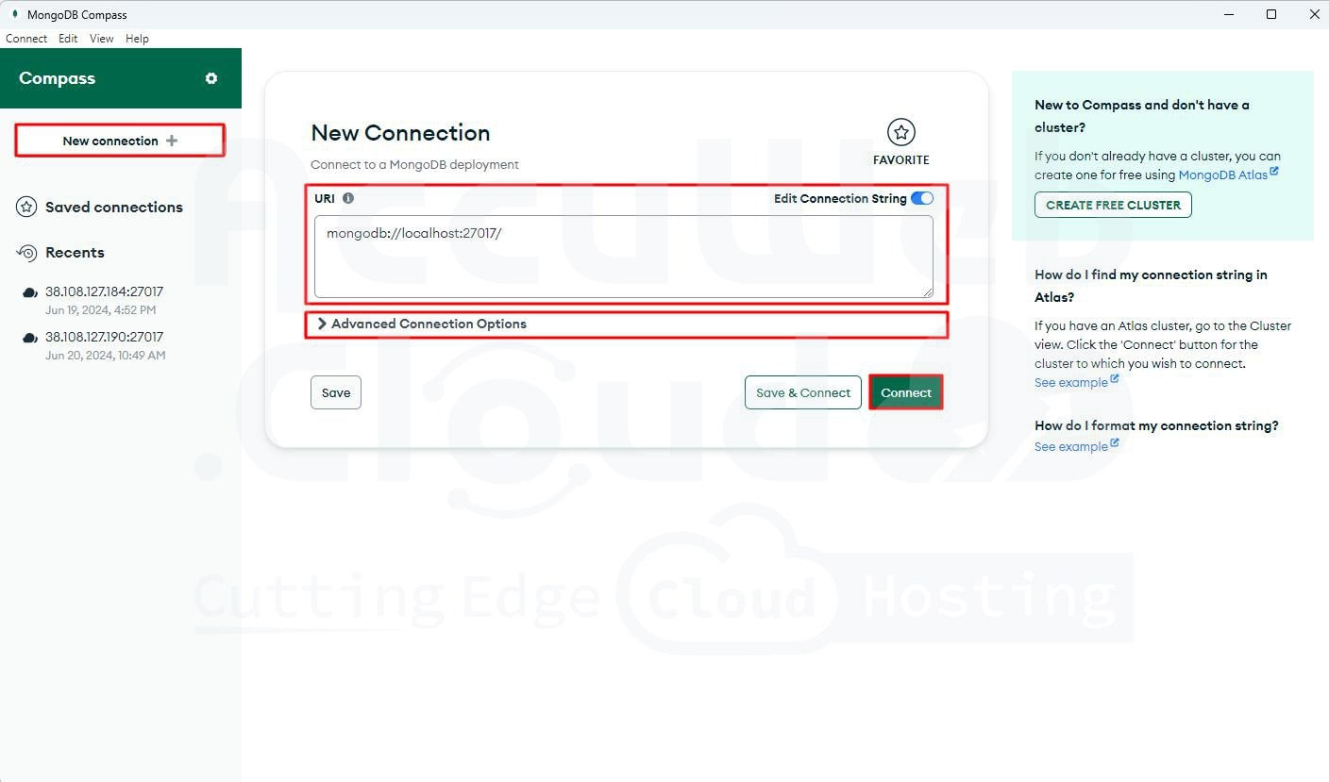The width and height of the screenshot is (1329, 782).
Task: Open See example under Atlas connection string
Action: pyautogui.click(x=1071, y=383)
